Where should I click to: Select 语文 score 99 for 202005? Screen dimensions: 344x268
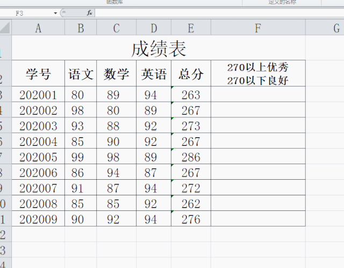point(81,157)
